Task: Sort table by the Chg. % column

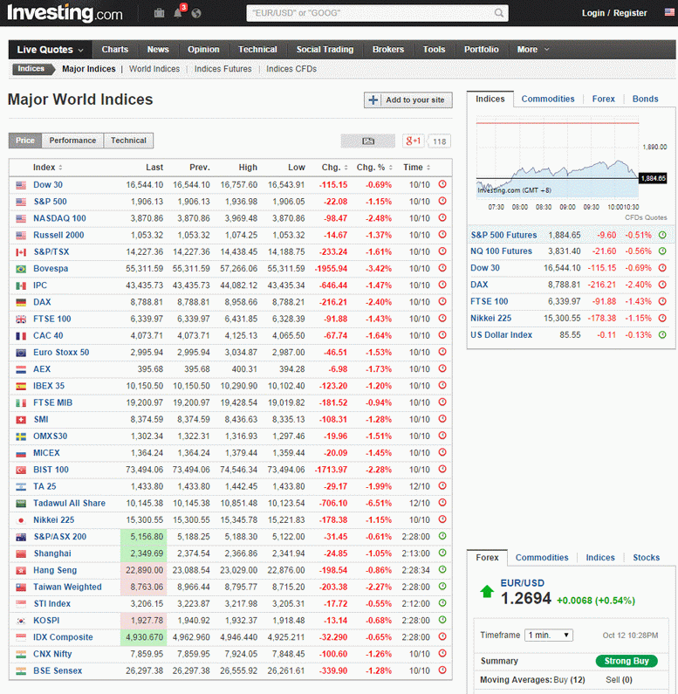Action: pyautogui.click(x=374, y=168)
